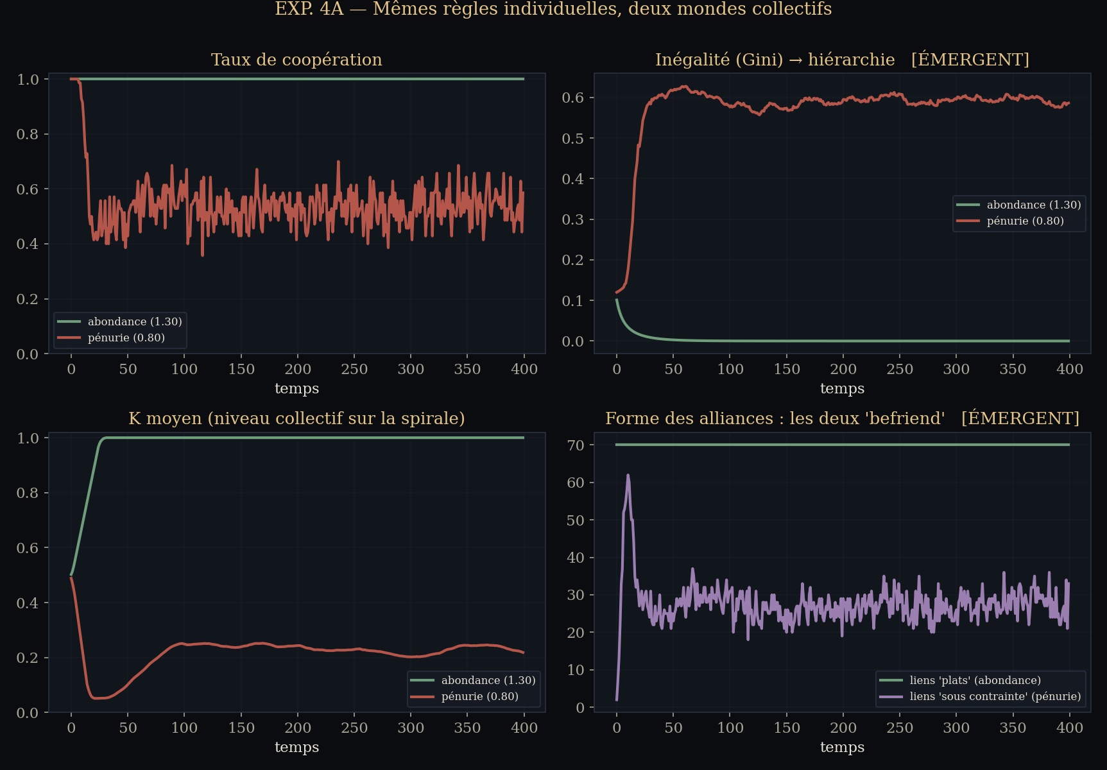Click the '100' x-axis tick of the K moyen chart

(x=184, y=728)
